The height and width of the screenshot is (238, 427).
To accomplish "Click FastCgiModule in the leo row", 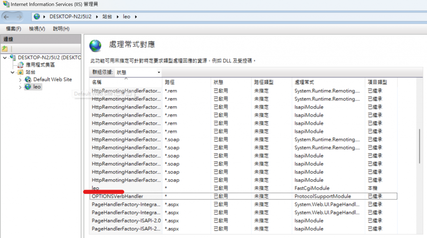I will point(312,188).
